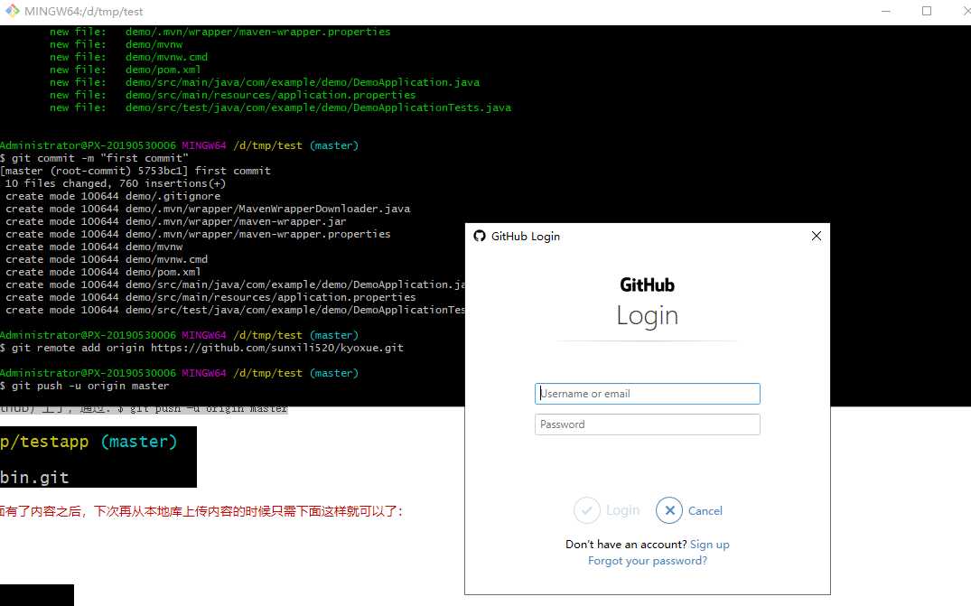The width and height of the screenshot is (971, 606).
Task: Click the 'git push -u origin master' command line
Action: point(85,386)
